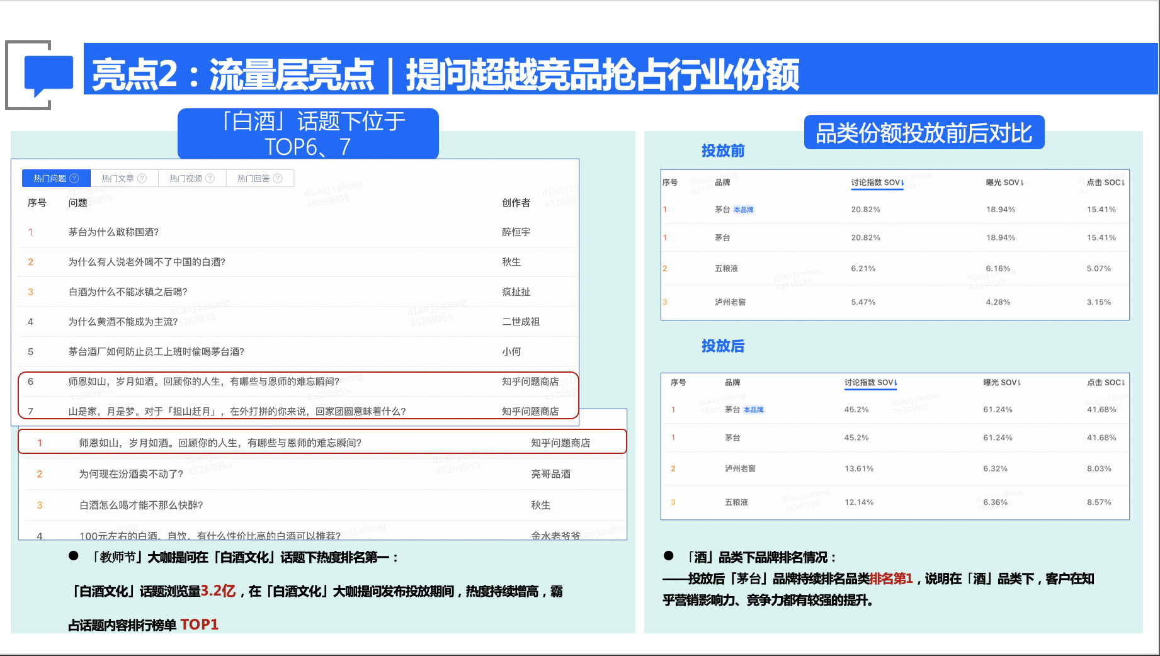1160x656 pixels.
Task: Switch to the 热门文章 tab
Action: [x=118, y=179]
